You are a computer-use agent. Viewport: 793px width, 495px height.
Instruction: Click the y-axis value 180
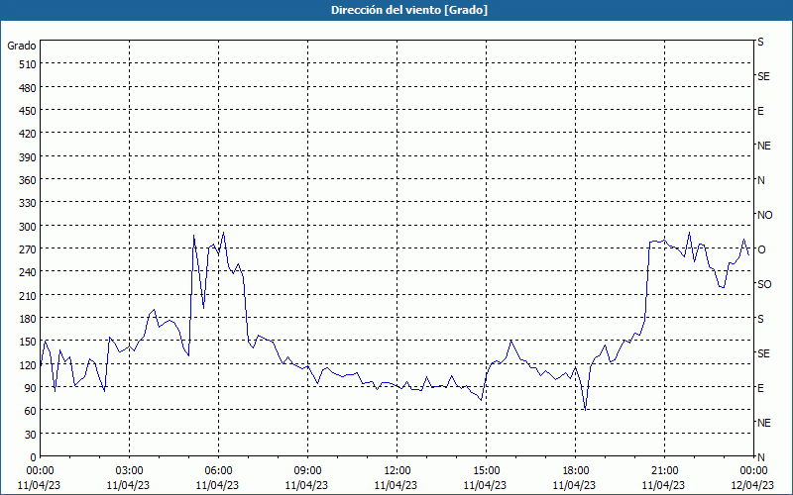[28, 319]
